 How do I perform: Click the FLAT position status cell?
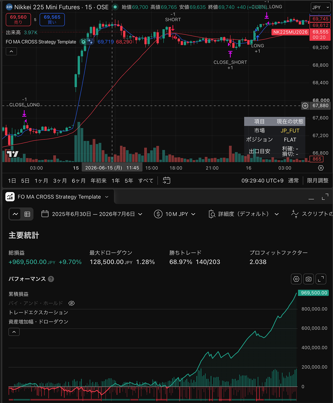[x=290, y=140]
